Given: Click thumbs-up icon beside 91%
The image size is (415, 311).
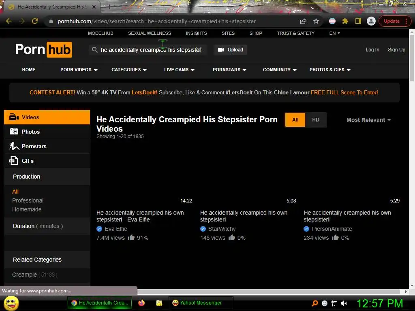Looking at the screenshot, I should click(x=131, y=237).
